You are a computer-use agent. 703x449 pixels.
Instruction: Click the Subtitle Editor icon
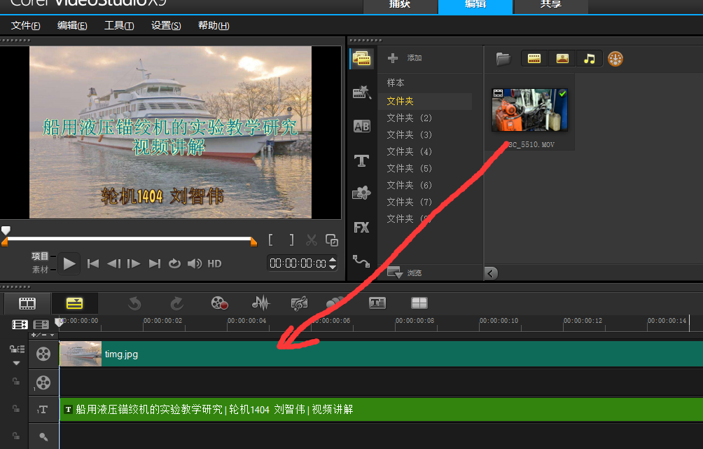coord(377,303)
